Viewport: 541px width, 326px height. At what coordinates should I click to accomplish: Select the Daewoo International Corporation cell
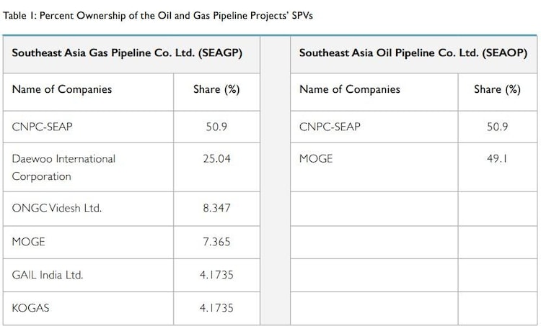coord(63,167)
